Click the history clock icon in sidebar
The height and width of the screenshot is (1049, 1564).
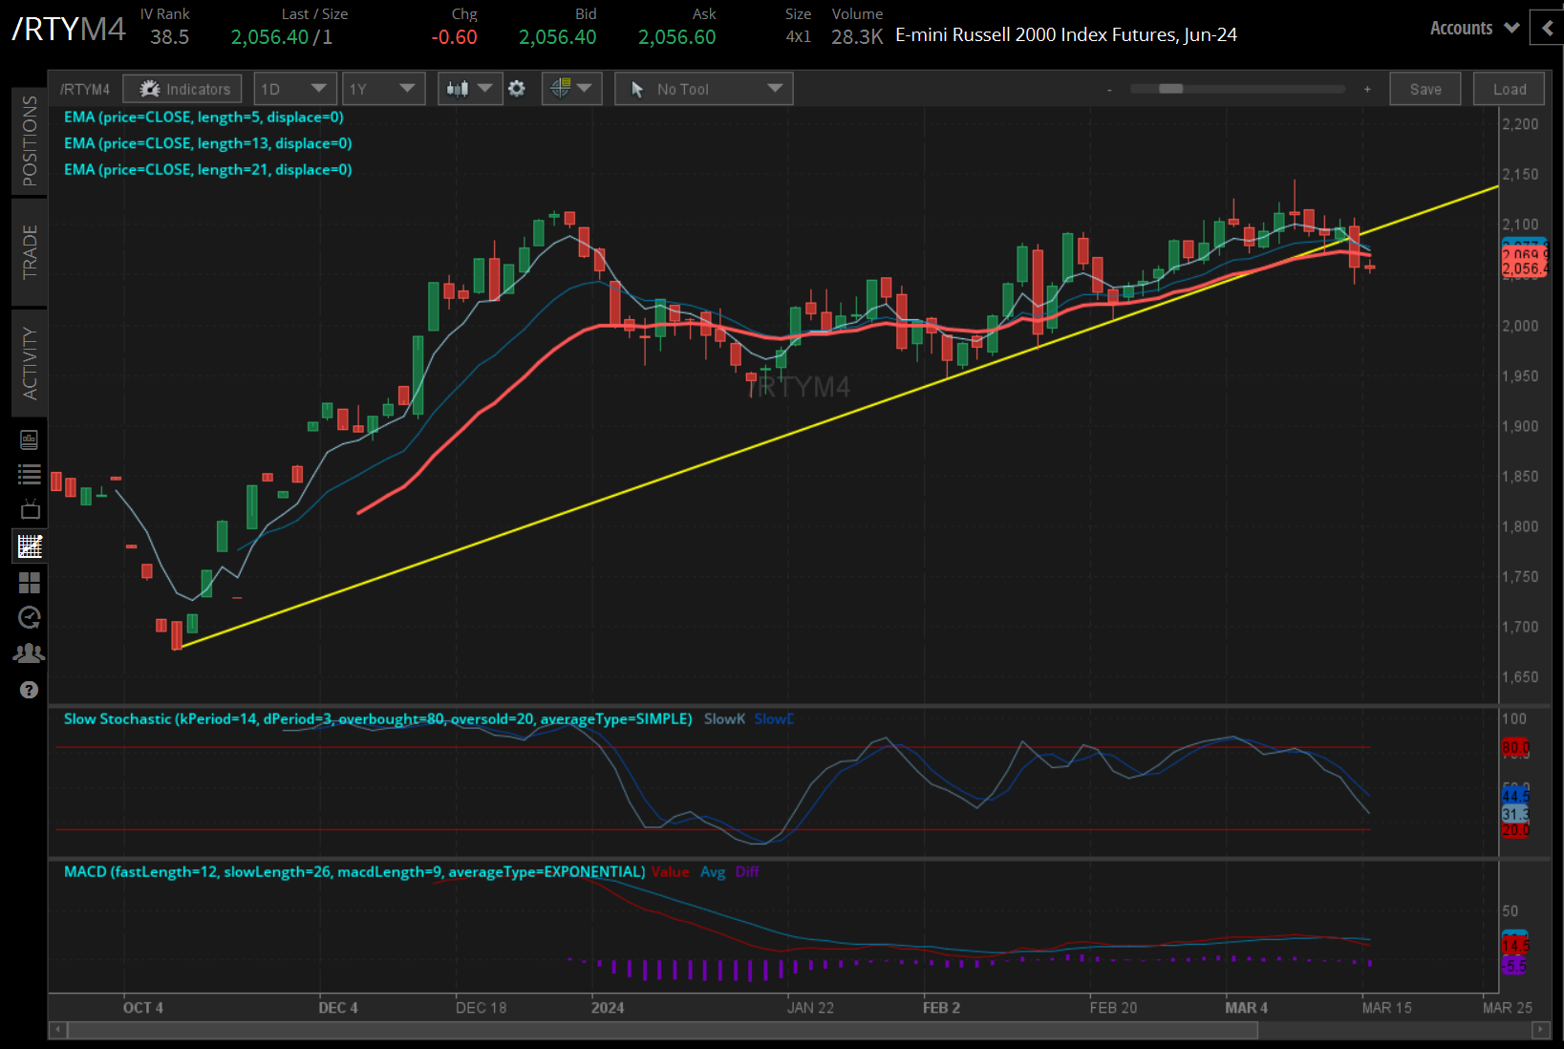tap(29, 617)
